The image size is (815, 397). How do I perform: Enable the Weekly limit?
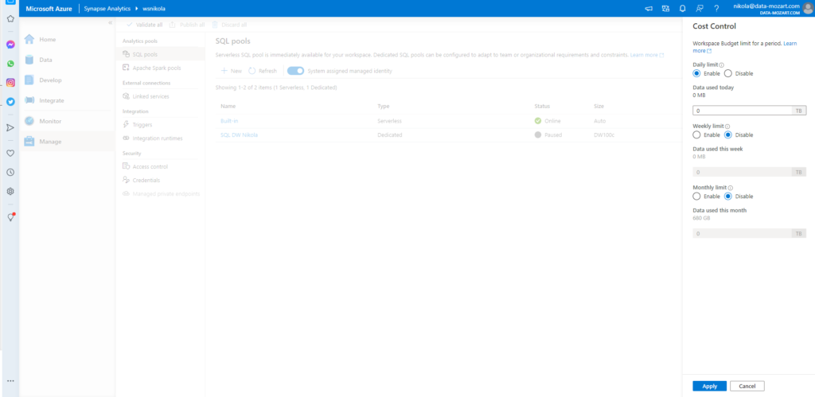click(x=696, y=134)
